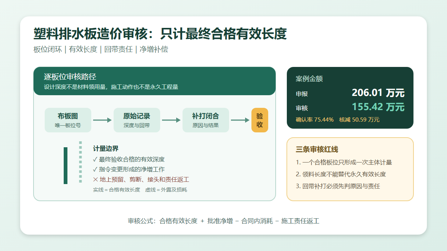447x251 pixels.
Task: Click the arrow between 布板图 and 原始记录
Action: click(102, 120)
